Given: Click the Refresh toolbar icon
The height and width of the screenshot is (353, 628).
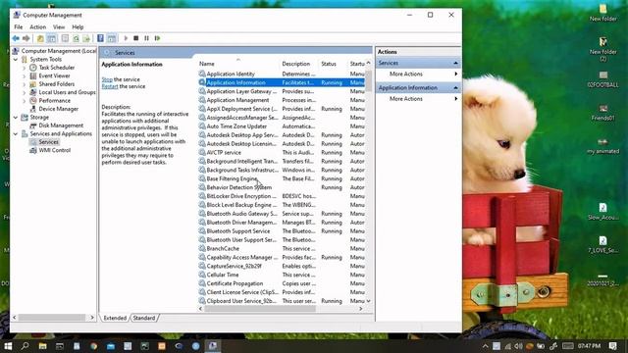Looking at the screenshot, I should click(76, 38).
